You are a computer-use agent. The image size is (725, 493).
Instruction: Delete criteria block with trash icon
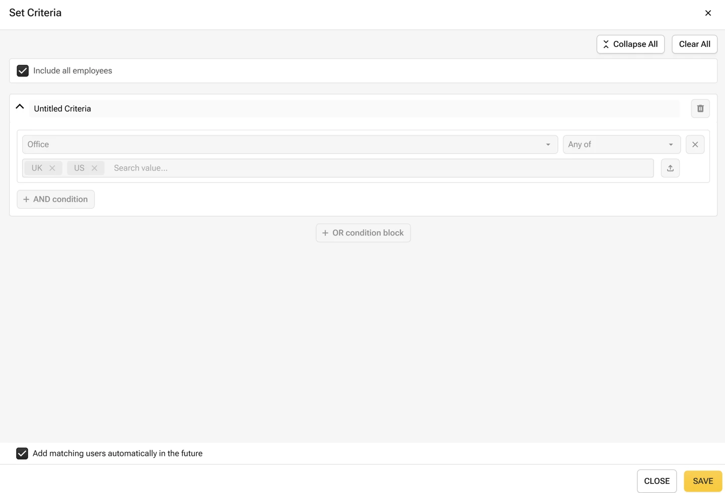(700, 109)
